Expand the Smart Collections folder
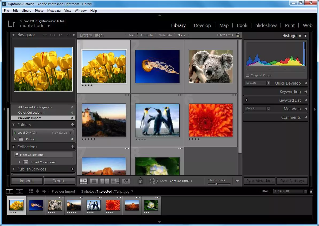Image resolution: width=319 pixels, height=226 pixels. [x=20, y=162]
